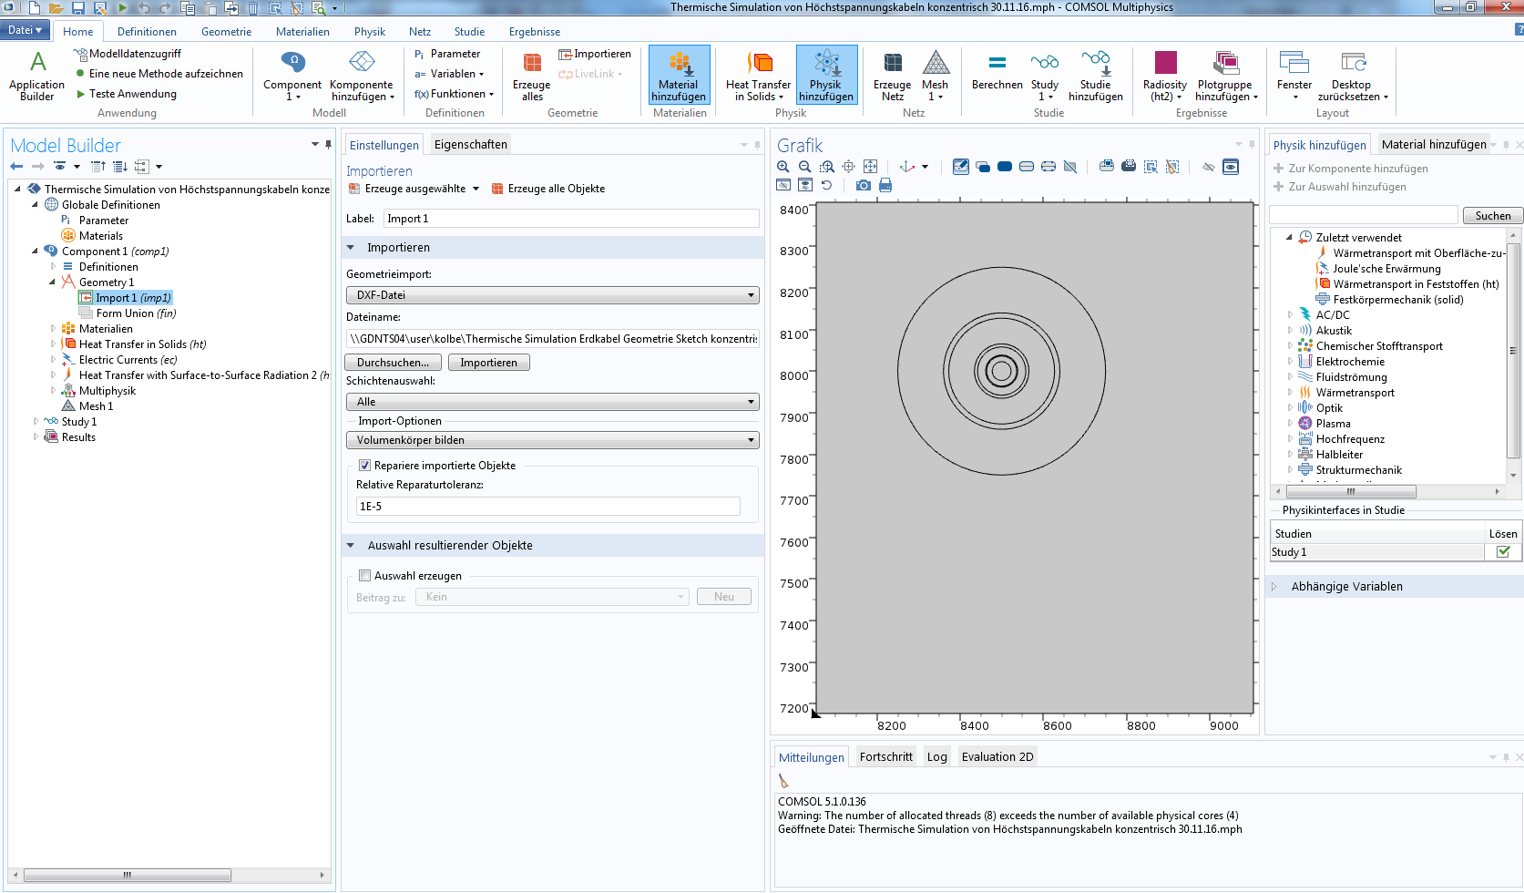
Task: Click the Zoom Out icon in Grafik toolbar
Action: click(x=805, y=167)
